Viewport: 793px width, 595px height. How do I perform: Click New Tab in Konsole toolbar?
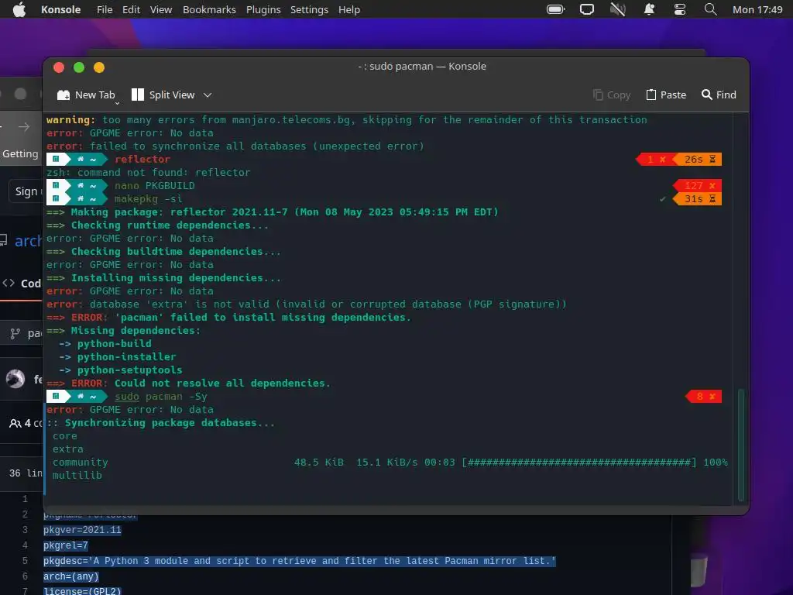pos(85,95)
